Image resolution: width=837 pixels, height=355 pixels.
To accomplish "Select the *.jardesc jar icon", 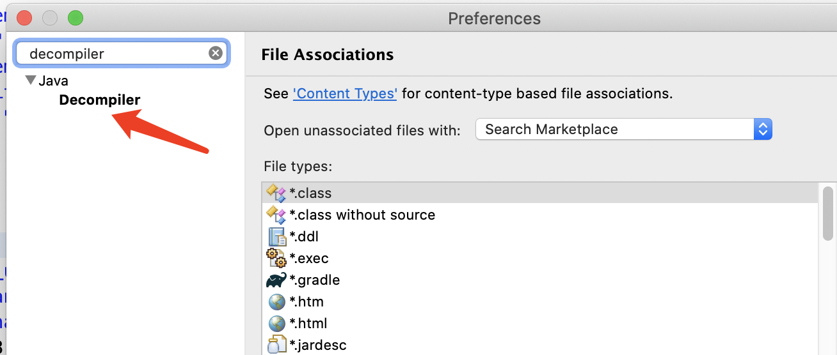I will click(276, 345).
